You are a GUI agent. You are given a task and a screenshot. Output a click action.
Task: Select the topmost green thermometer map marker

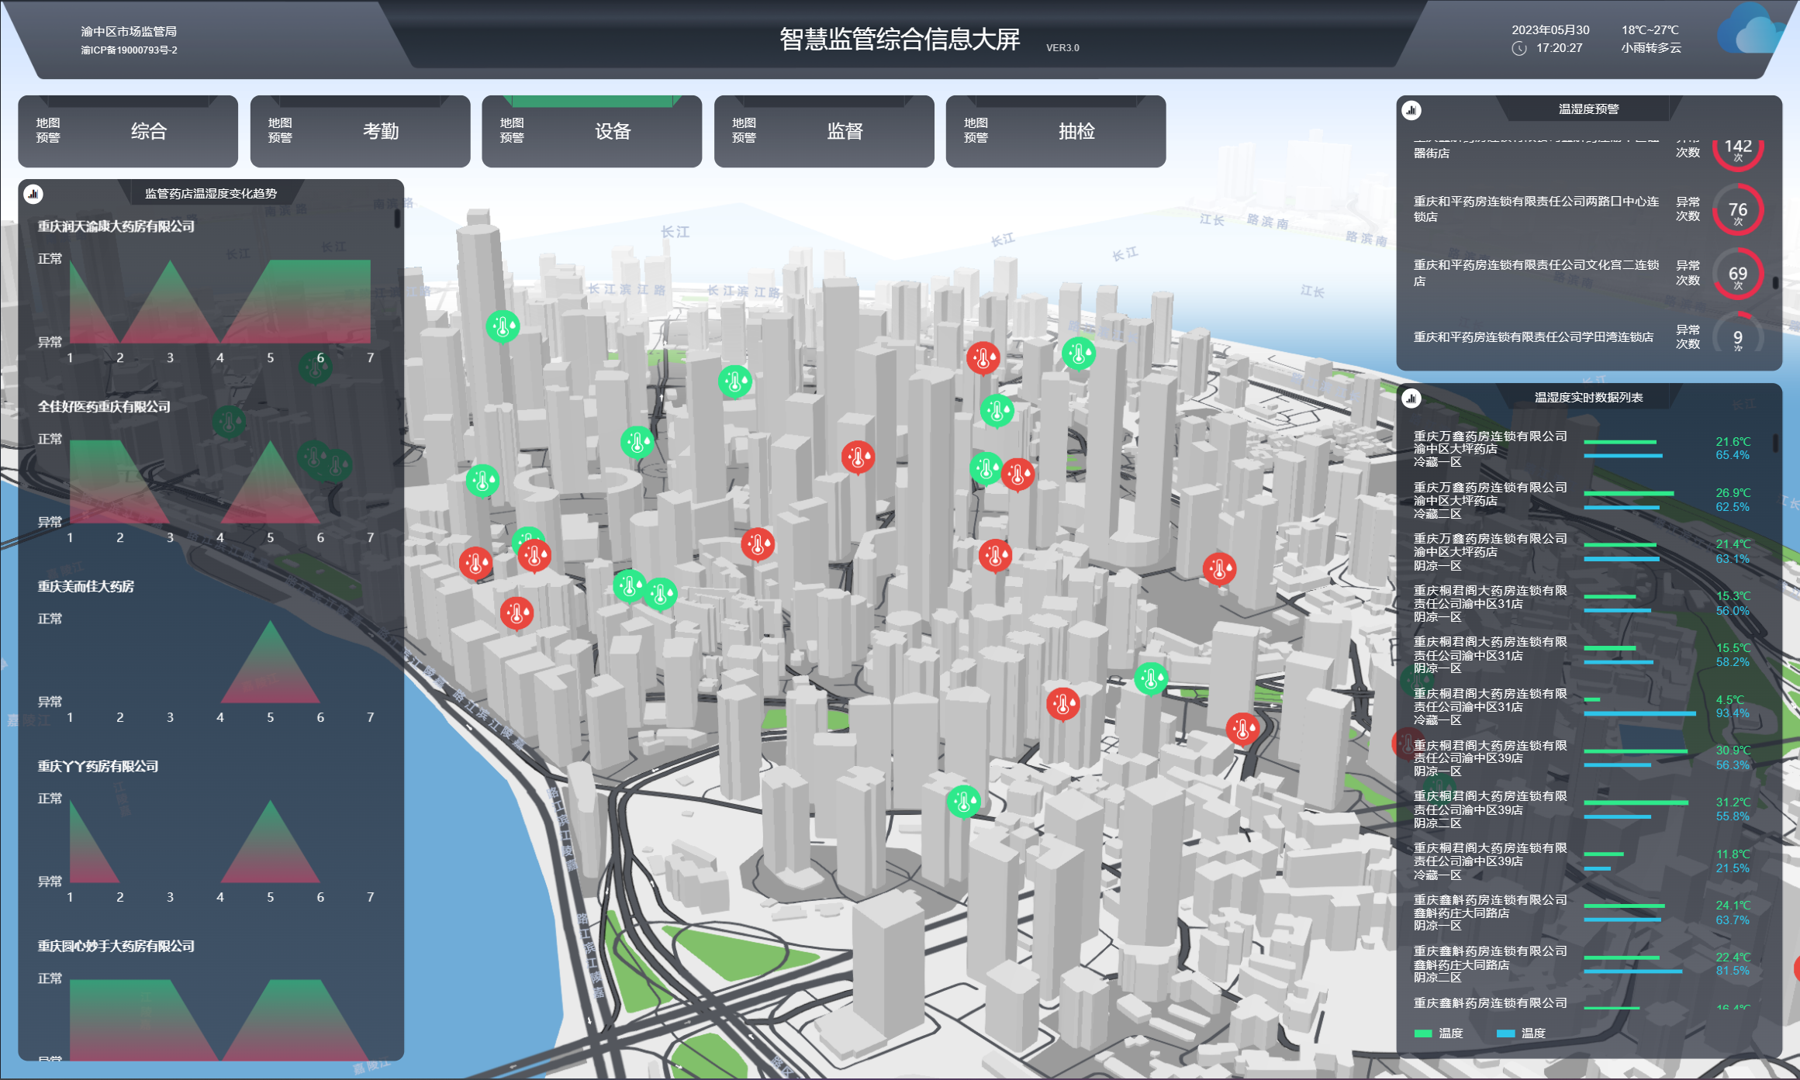click(503, 326)
